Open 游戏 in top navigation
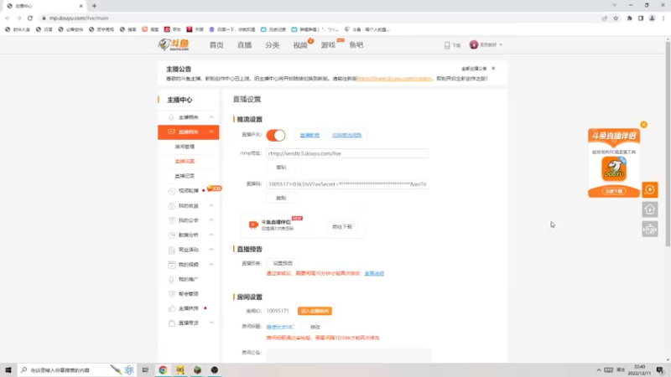 [328, 45]
